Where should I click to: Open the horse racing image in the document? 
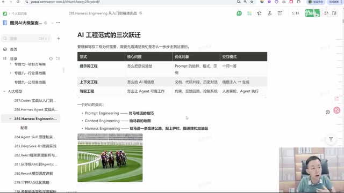point(110,158)
